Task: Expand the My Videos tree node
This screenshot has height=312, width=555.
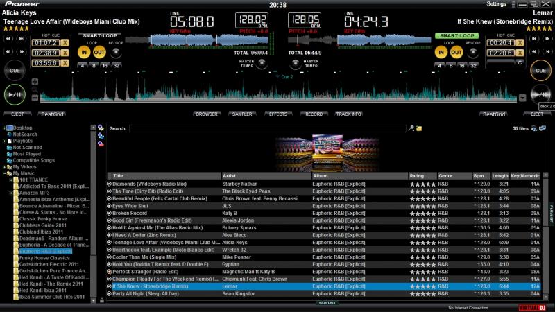Action: coord(4,167)
